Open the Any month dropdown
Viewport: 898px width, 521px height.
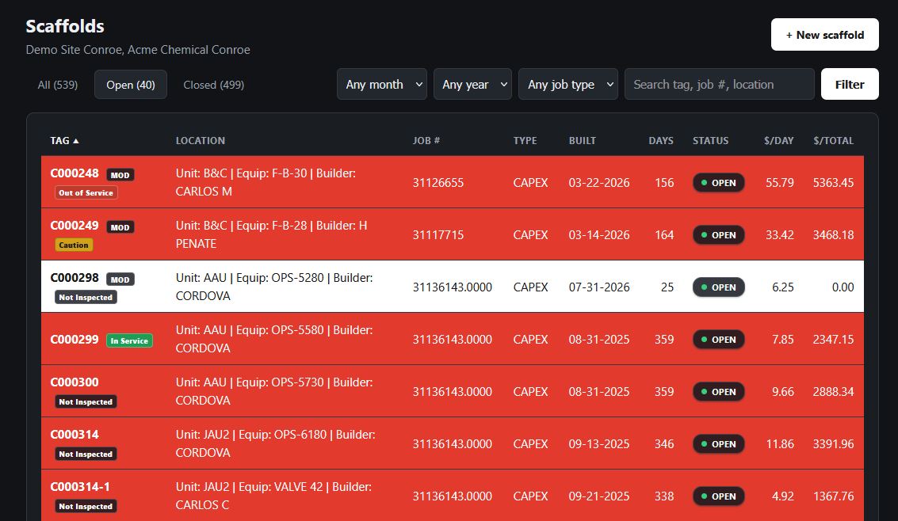click(x=382, y=84)
